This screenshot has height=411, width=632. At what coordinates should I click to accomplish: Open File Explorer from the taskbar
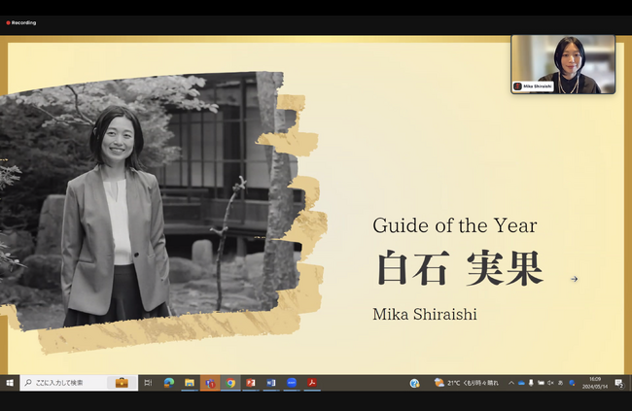(189, 383)
